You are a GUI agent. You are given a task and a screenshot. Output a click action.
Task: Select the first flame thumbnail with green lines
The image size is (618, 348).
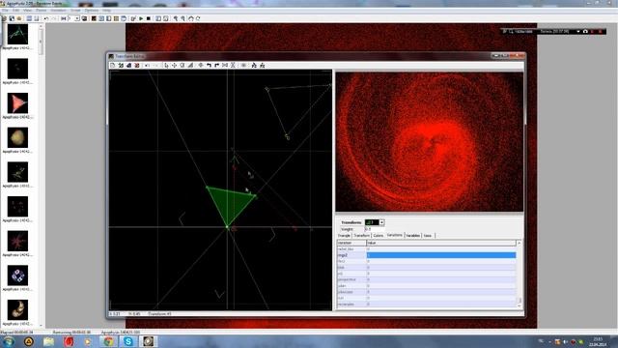point(17,34)
